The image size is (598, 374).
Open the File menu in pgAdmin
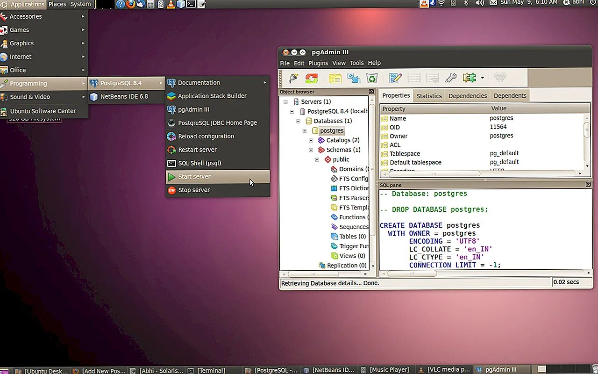(x=285, y=63)
